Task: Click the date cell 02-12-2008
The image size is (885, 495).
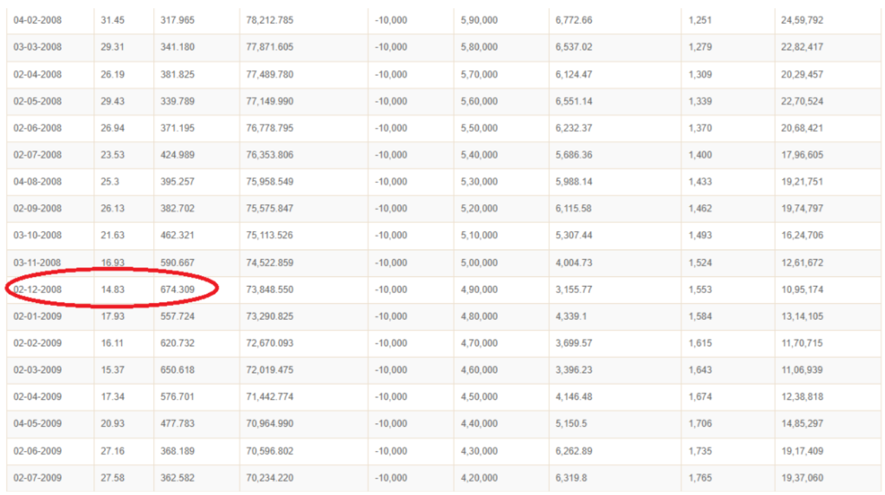Action: pyautogui.click(x=38, y=289)
